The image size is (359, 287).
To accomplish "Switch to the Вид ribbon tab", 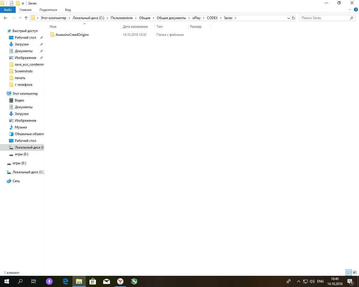I will (x=68, y=10).
